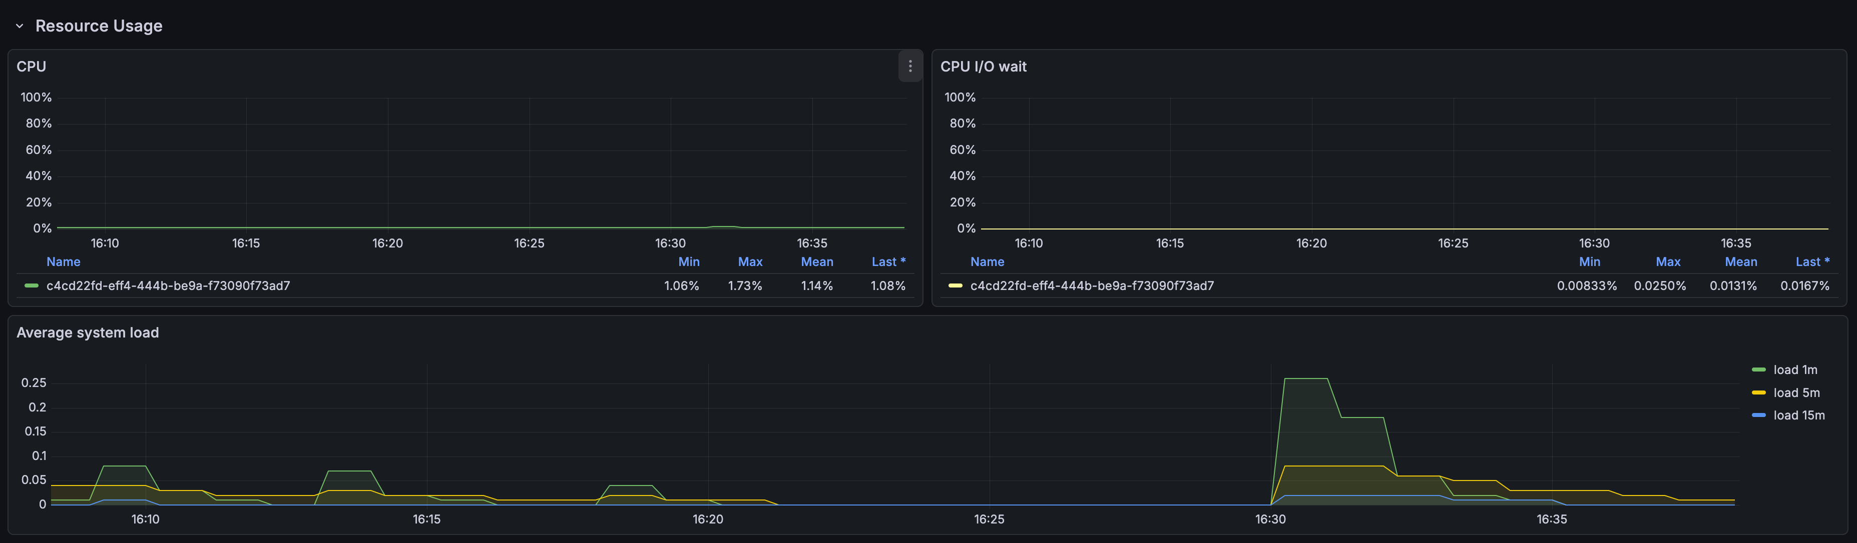Toggle the load 15m series in legend

coord(1798,415)
